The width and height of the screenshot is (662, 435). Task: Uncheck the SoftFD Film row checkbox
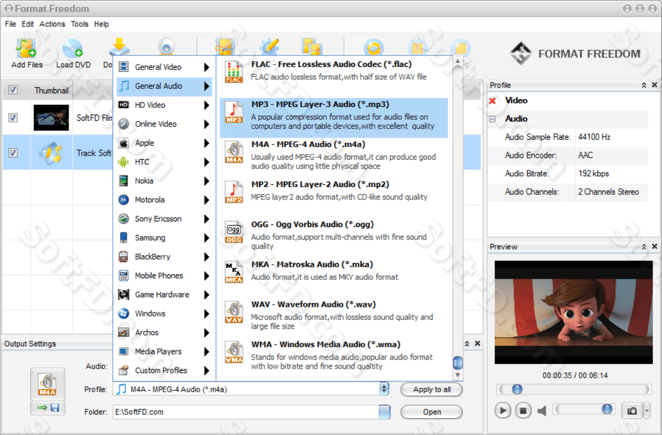click(x=13, y=117)
